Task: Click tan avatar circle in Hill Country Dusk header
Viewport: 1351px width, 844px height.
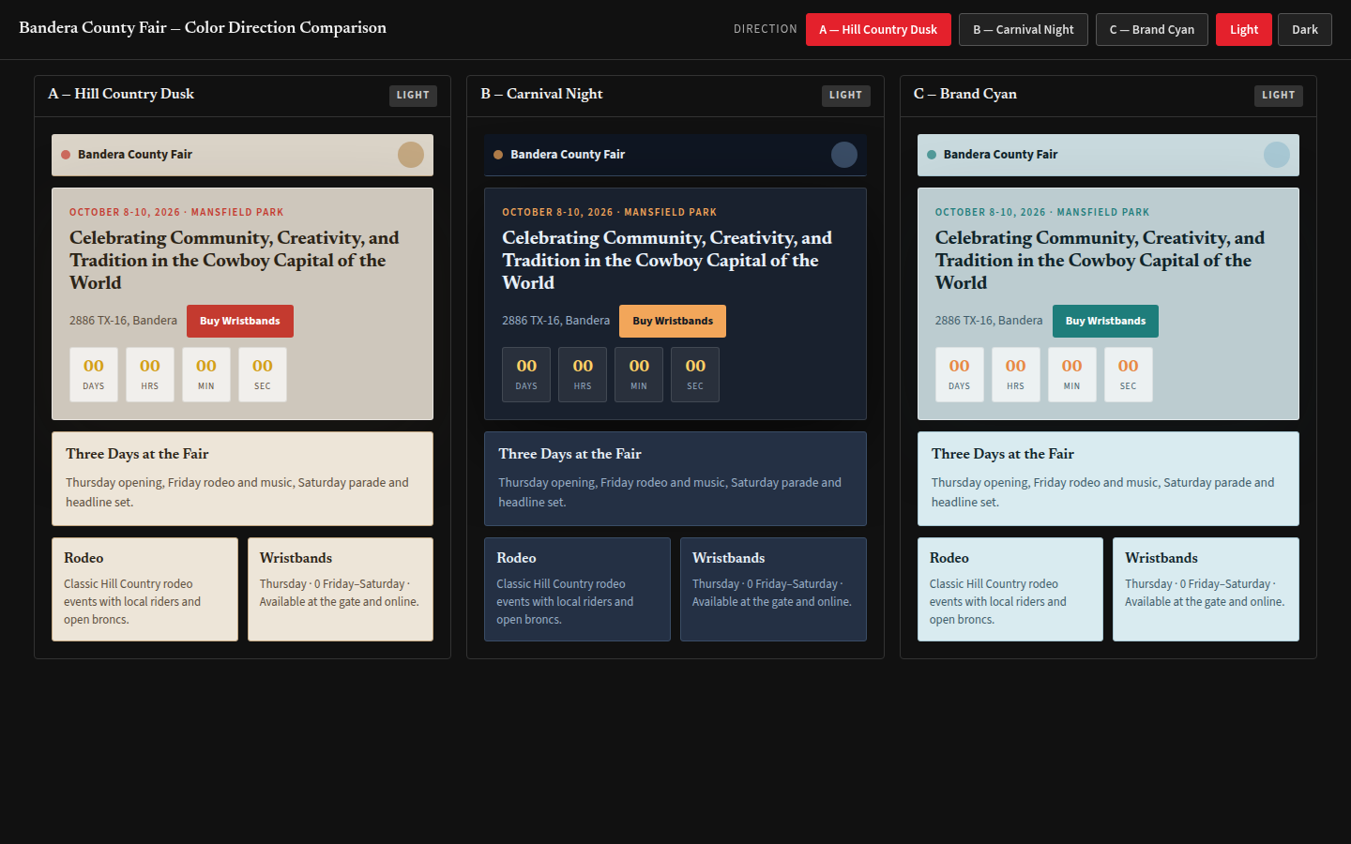Action: (x=411, y=155)
